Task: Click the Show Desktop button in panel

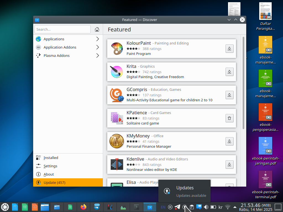Action: coord(278,207)
